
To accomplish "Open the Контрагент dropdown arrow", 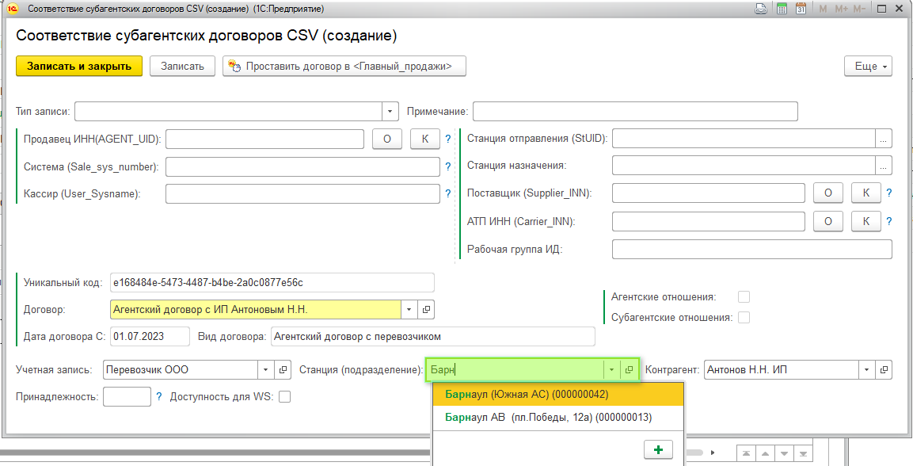I will pyautogui.click(x=867, y=369).
